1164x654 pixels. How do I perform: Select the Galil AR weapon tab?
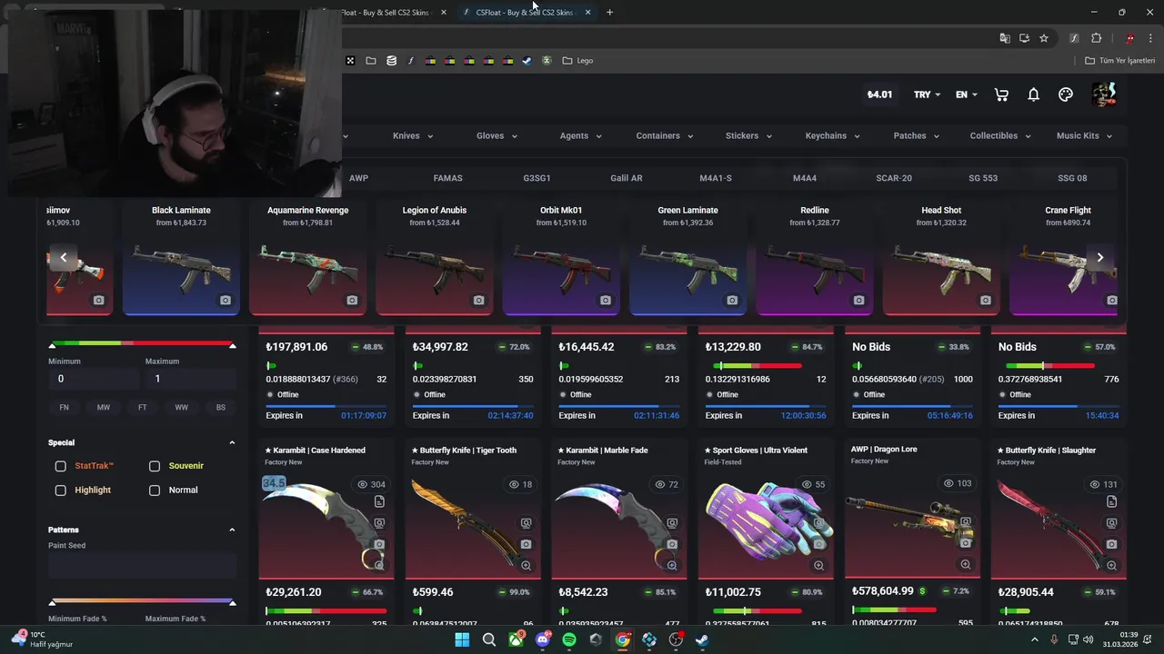point(627,178)
